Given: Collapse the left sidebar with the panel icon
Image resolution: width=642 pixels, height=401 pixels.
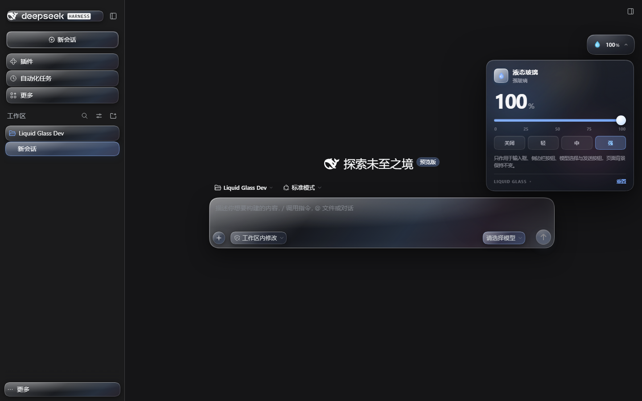Looking at the screenshot, I should (x=113, y=16).
